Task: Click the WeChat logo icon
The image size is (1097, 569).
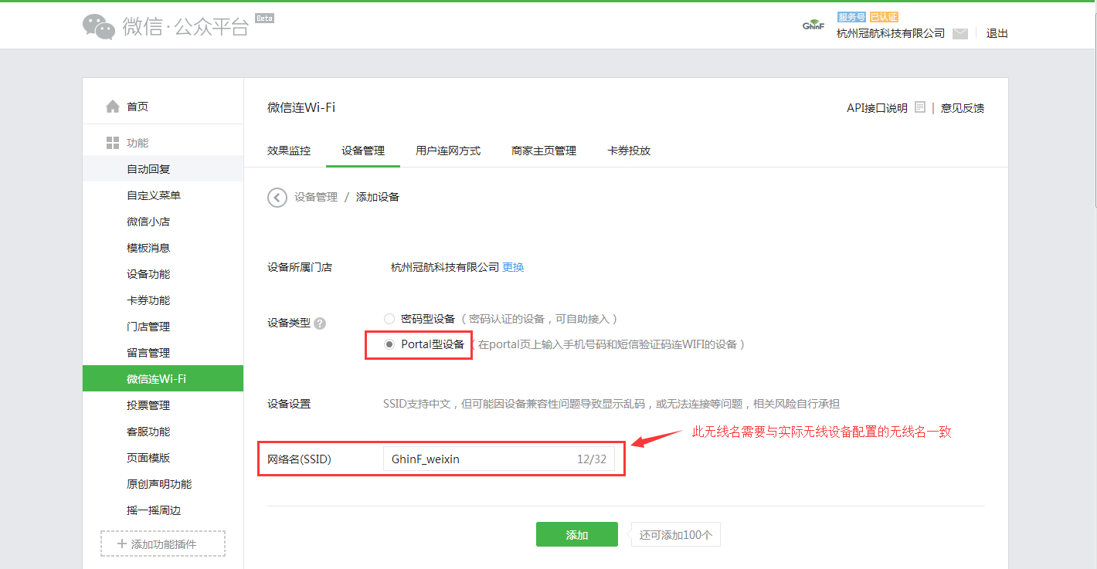Action: click(99, 27)
